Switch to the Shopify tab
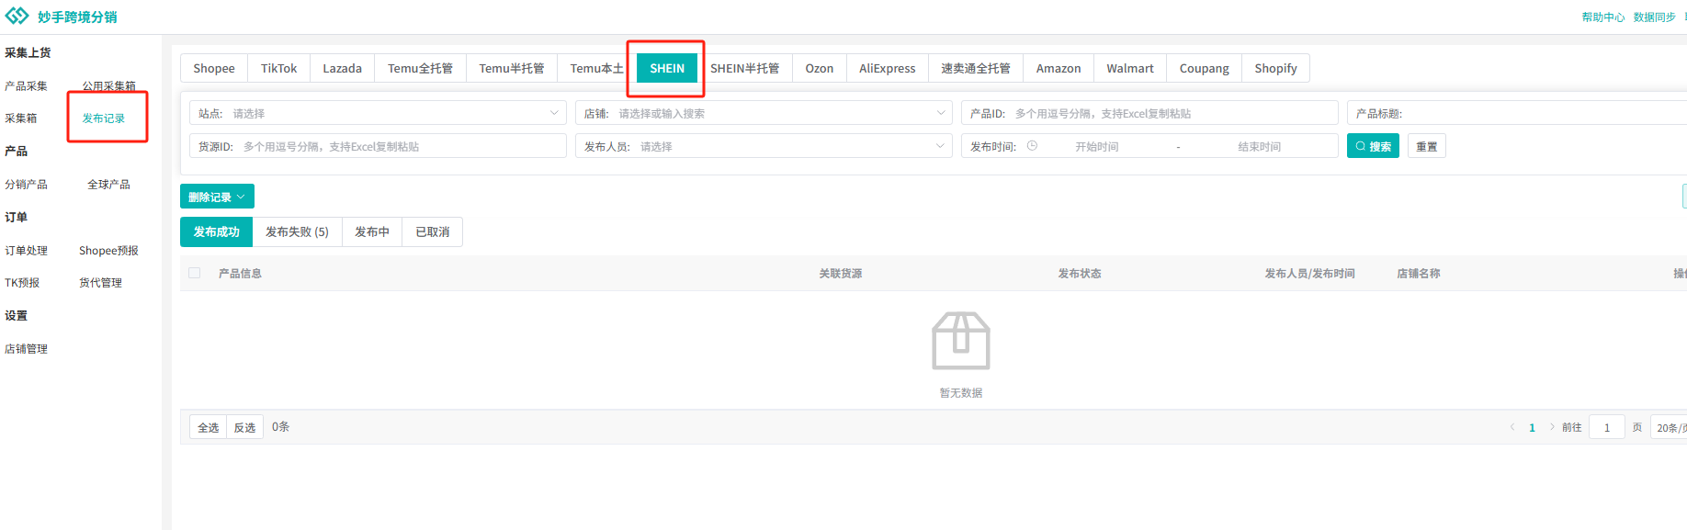1687x530 pixels. coord(1276,68)
